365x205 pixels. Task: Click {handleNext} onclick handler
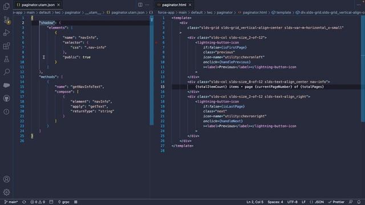point(231,121)
